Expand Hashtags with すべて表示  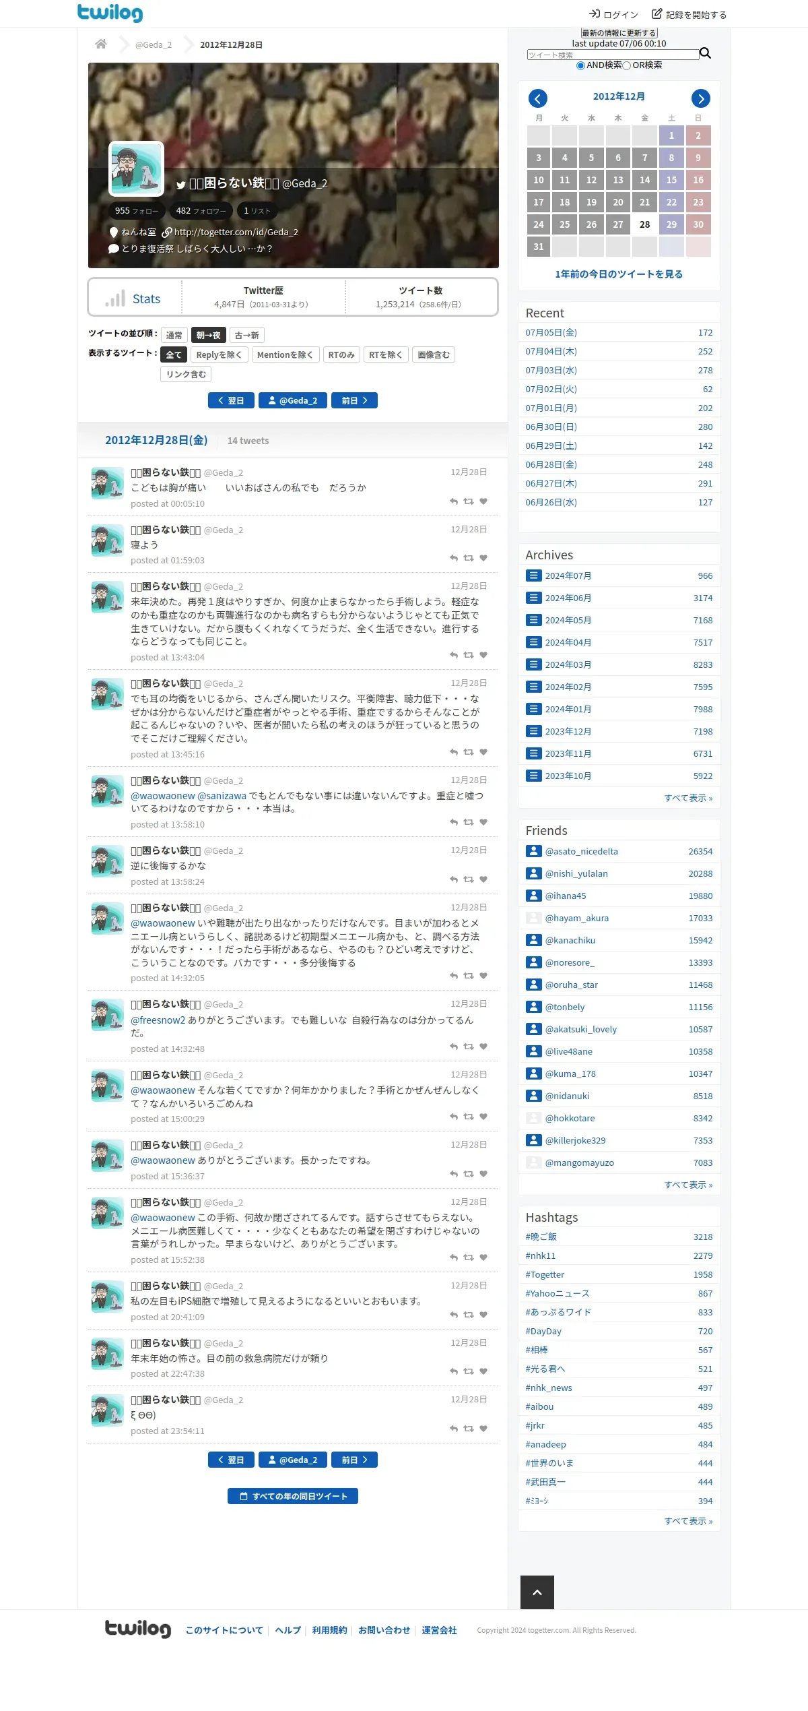(688, 1521)
